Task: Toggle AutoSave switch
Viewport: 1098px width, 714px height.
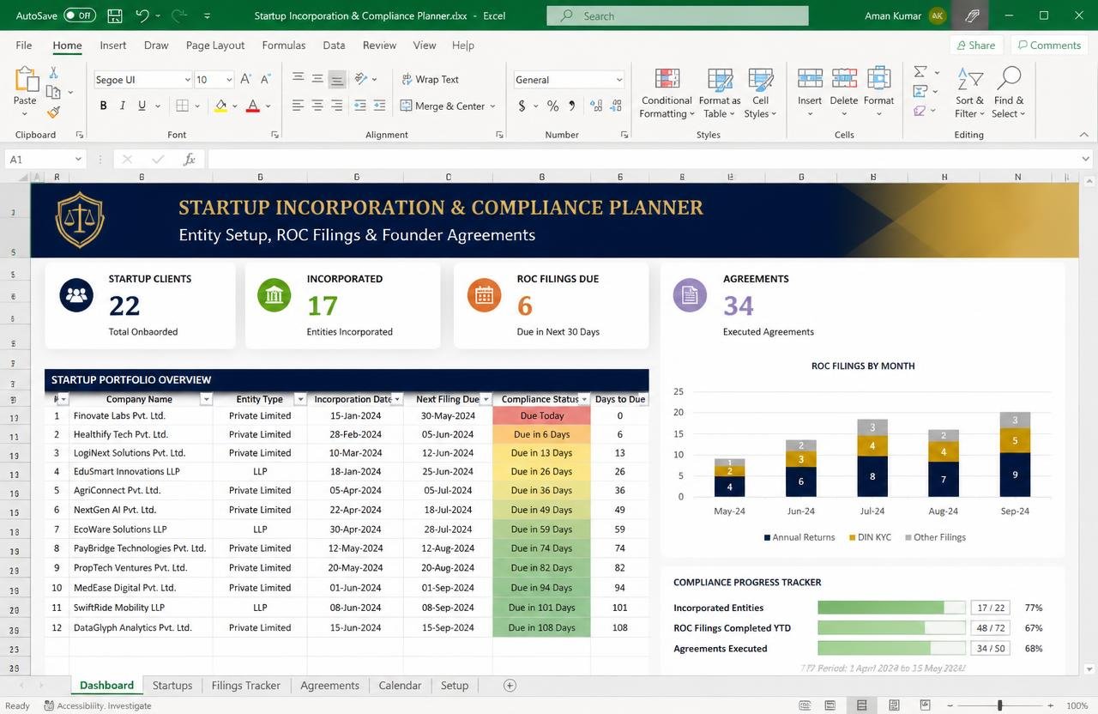Action: coord(80,15)
